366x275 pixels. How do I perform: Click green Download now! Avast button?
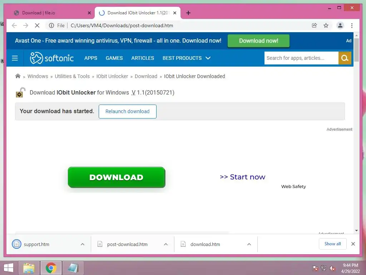(258, 41)
